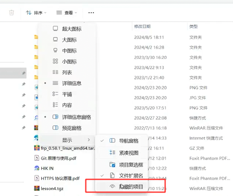Toggle 隐藏的项目 hidden items
The image size is (233, 196).
(122, 186)
